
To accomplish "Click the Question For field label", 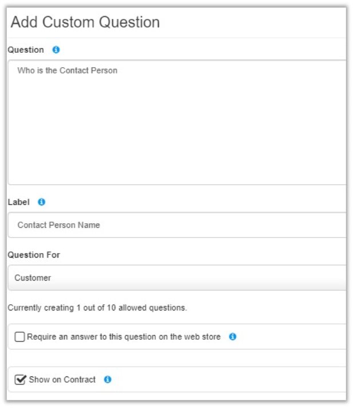I will point(34,255).
